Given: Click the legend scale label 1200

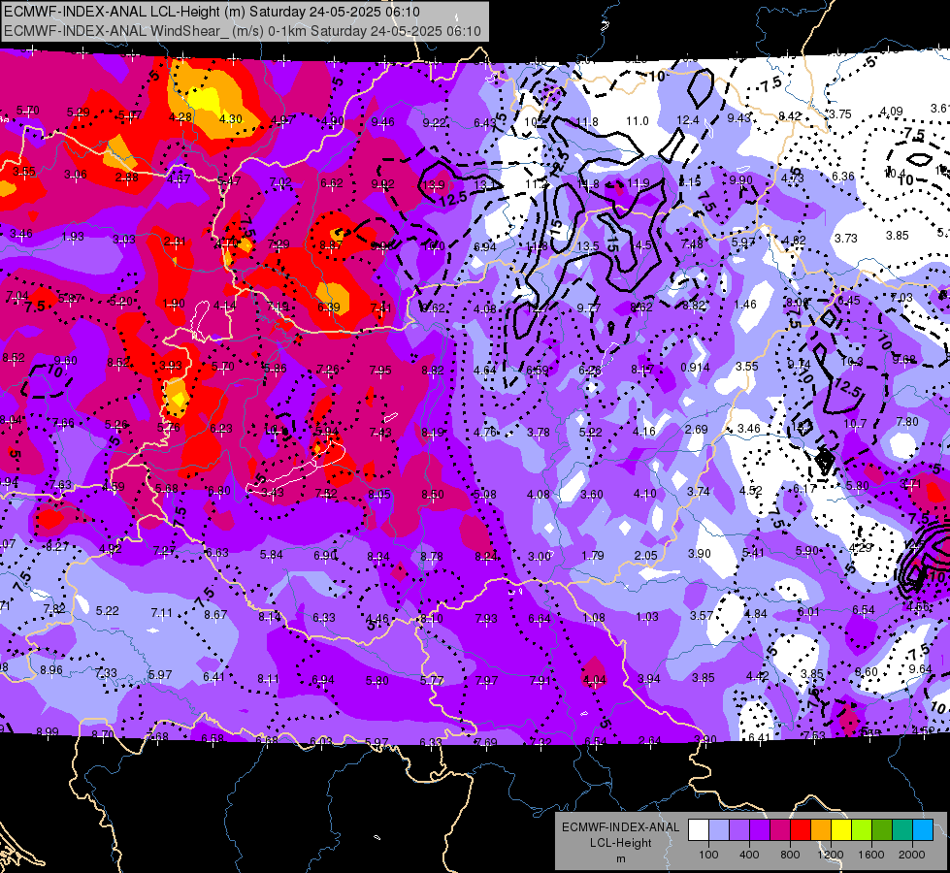Looking at the screenshot, I should point(830,855).
